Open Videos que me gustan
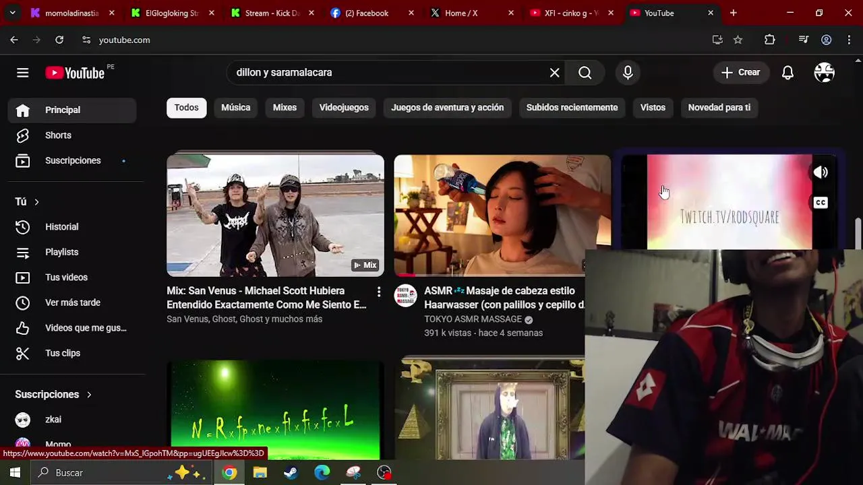 coord(72,328)
